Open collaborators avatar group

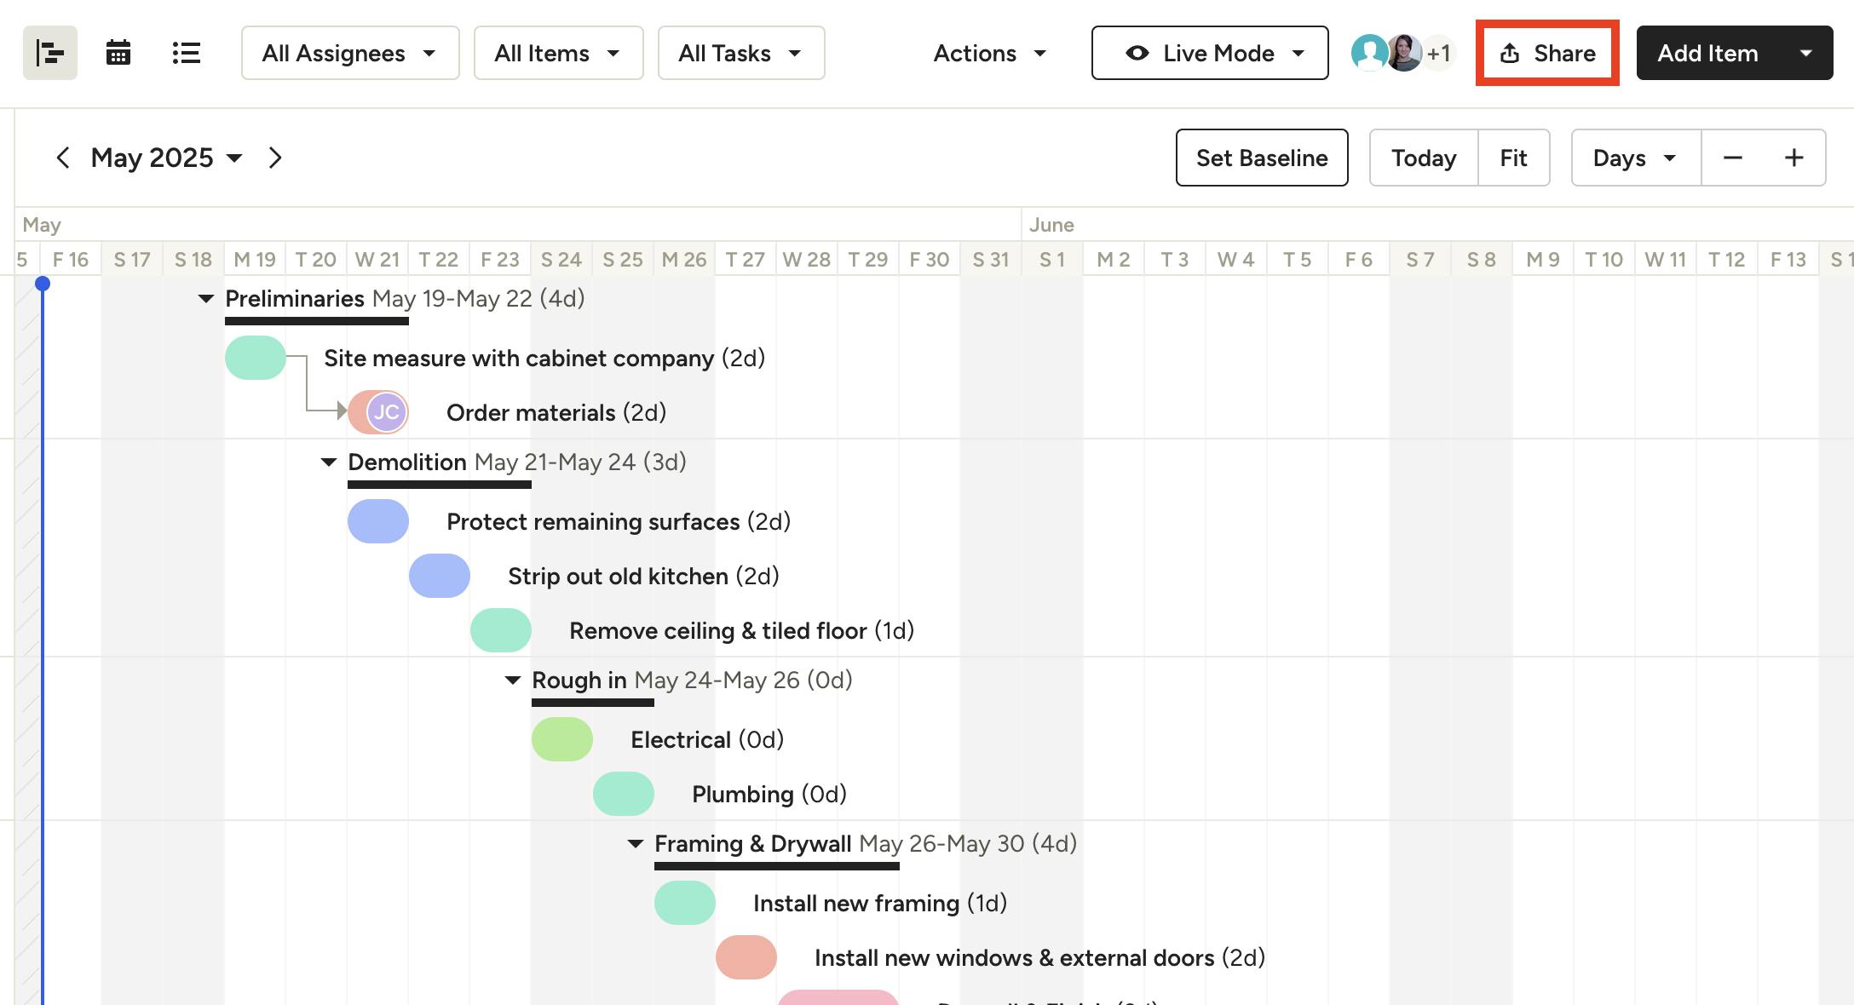[x=1403, y=53]
